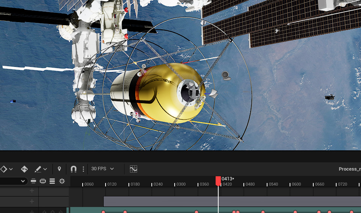Click the 0420 frame label on ruler

coord(227,184)
